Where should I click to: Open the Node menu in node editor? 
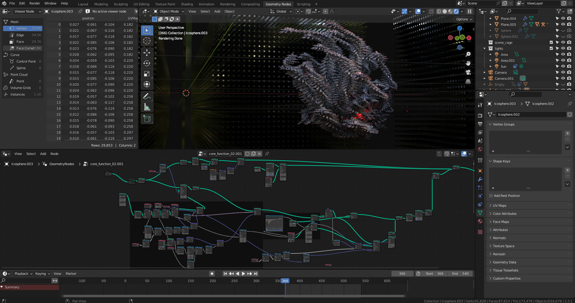click(x=54, y=154)
